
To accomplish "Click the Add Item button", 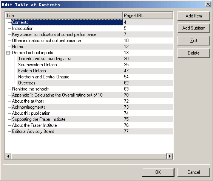I will (x=194, y=16).
